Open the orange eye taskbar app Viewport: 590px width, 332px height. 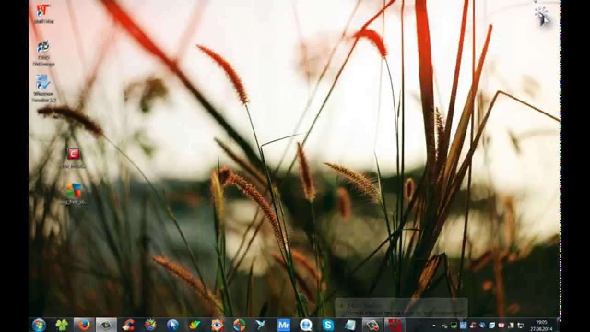tap(217, 325)
